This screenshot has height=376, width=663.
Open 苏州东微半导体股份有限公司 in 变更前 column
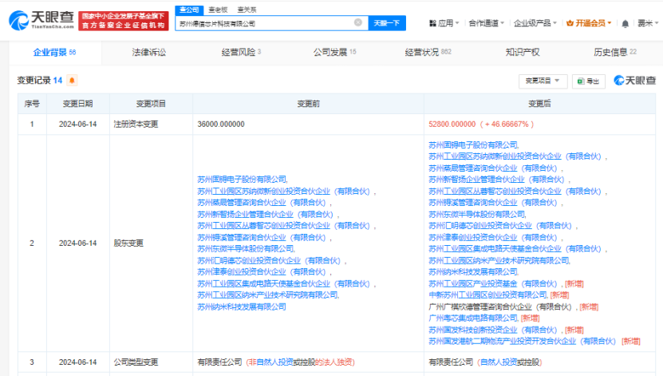[x=245, y=249]
